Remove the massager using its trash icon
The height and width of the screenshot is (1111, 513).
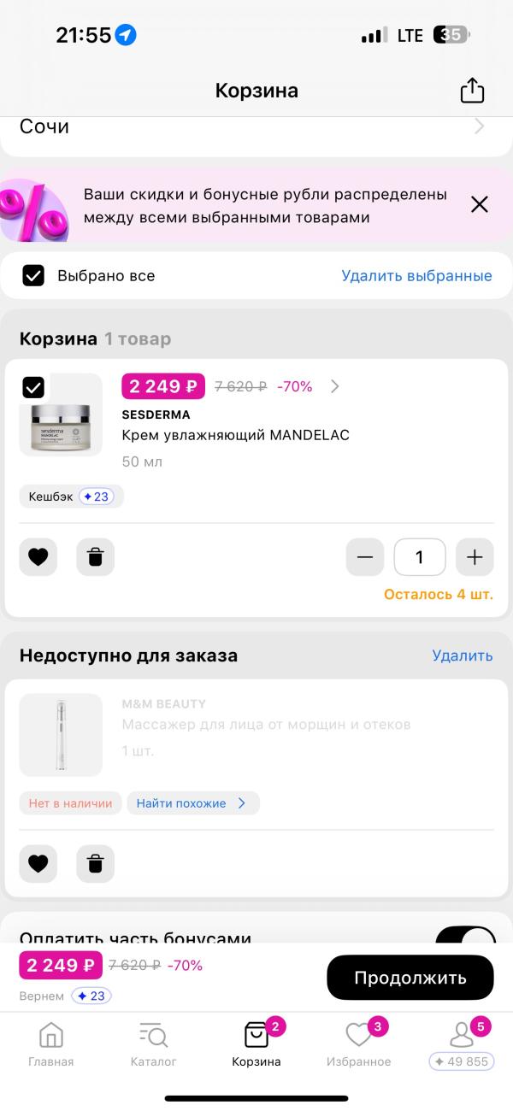[95, 864]
